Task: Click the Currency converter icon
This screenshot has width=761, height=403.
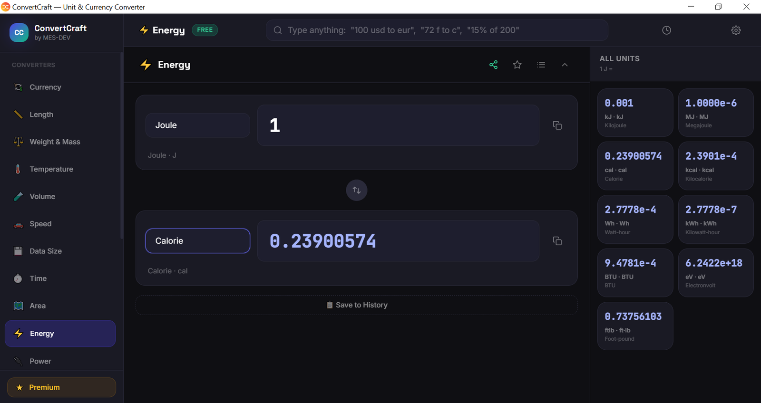Action: (x=19, y=87)
